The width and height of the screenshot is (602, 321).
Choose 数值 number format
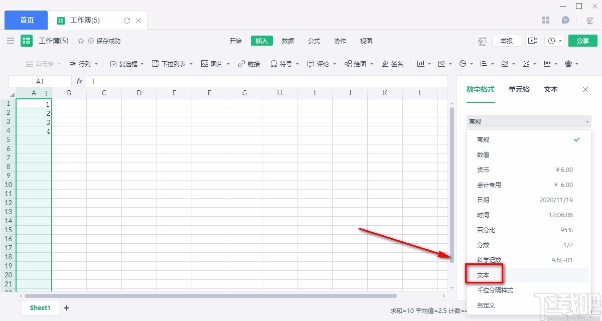click(528, 154)
